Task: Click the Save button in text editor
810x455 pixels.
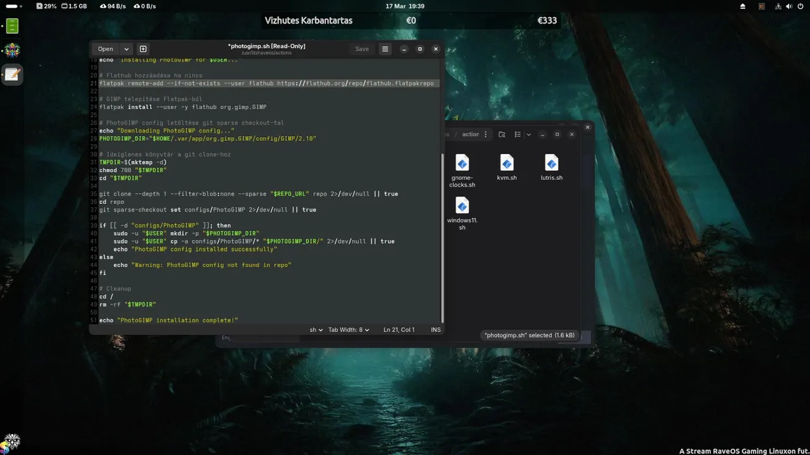Action: (x=362, y=49)
